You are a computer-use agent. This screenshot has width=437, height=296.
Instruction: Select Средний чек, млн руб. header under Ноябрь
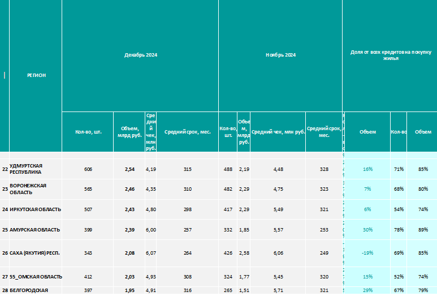[x=278, y=132]
